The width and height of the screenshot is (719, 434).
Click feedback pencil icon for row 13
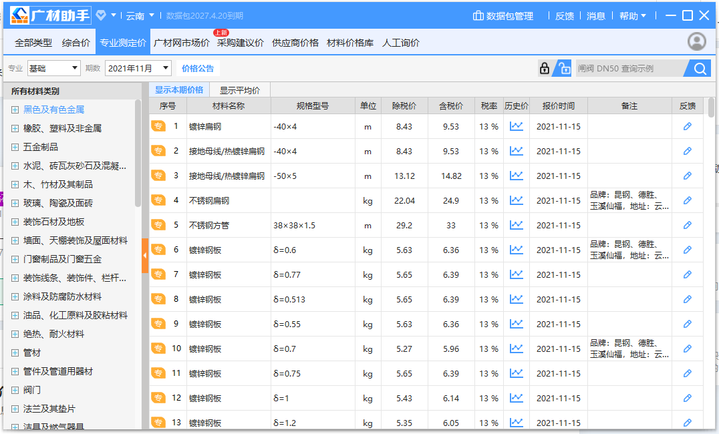[x=687, y=423]
